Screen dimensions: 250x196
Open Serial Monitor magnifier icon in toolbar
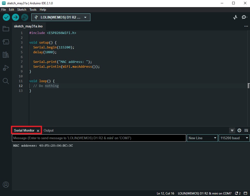tap(244, 17)
